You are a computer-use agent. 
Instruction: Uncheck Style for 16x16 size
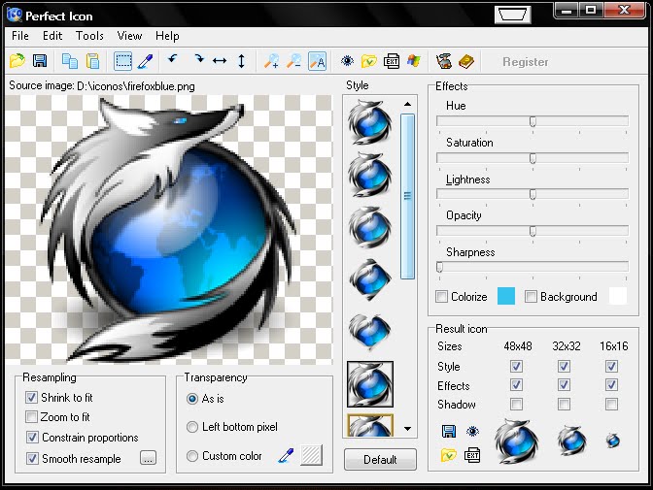(611, 366)
